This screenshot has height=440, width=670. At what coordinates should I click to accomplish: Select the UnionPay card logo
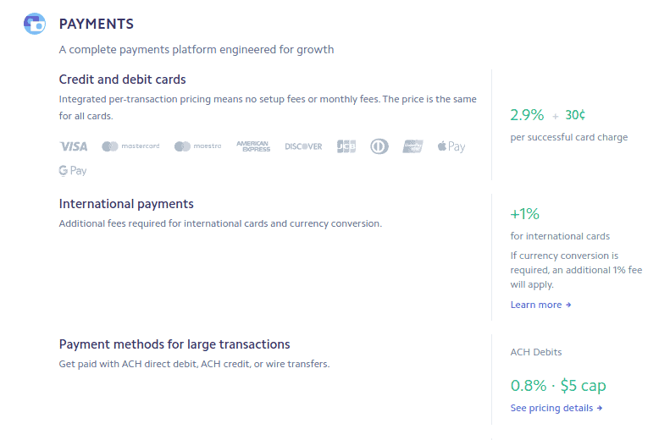(x=413, y=146)
